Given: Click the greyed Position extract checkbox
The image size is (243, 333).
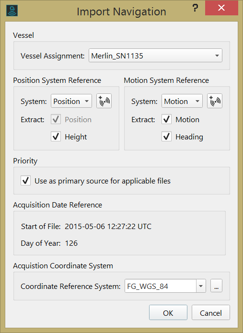Looking at the screenshot, I should (x=56, y=119).
